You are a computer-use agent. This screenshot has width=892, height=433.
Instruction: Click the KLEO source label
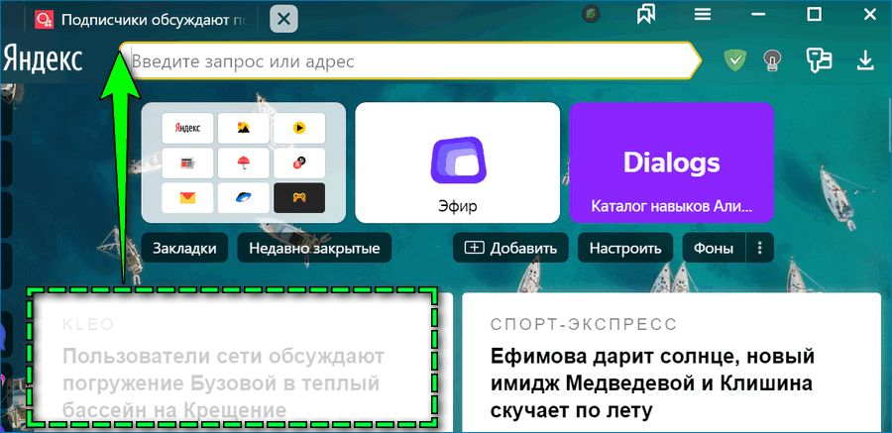89,324
